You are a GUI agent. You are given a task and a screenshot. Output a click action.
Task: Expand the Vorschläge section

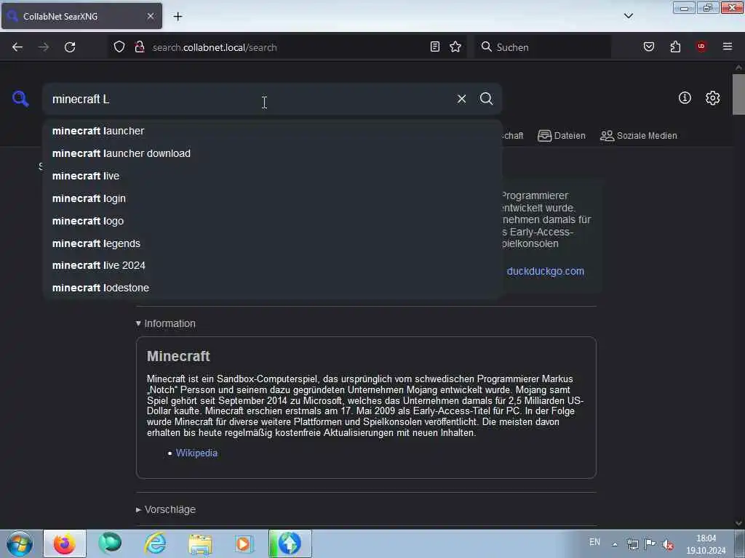[x=165, y=509]
